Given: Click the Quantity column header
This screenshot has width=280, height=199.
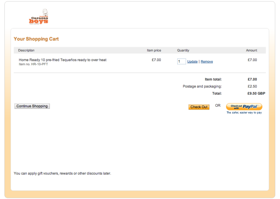Looking at the screenshot, I should tap(183, 50).
